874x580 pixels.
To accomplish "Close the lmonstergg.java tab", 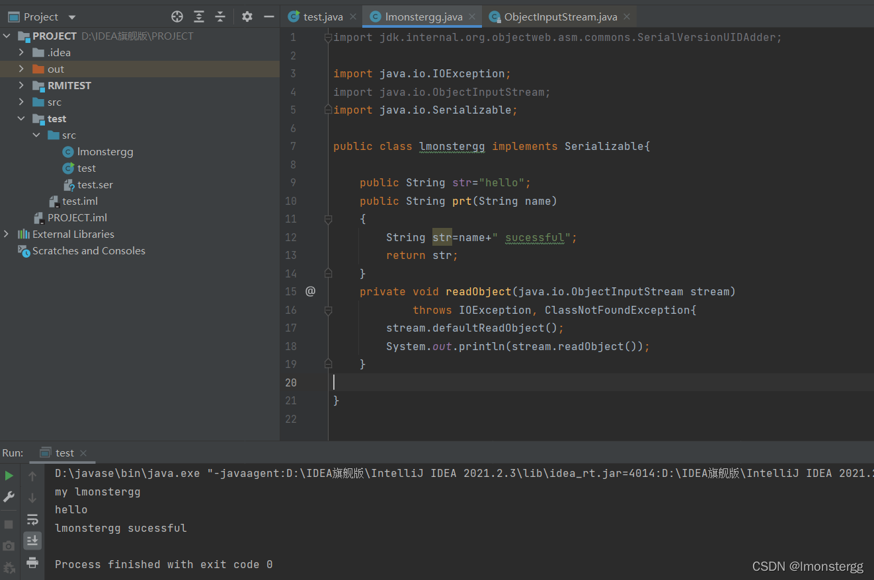I will (x=472, y=17).
